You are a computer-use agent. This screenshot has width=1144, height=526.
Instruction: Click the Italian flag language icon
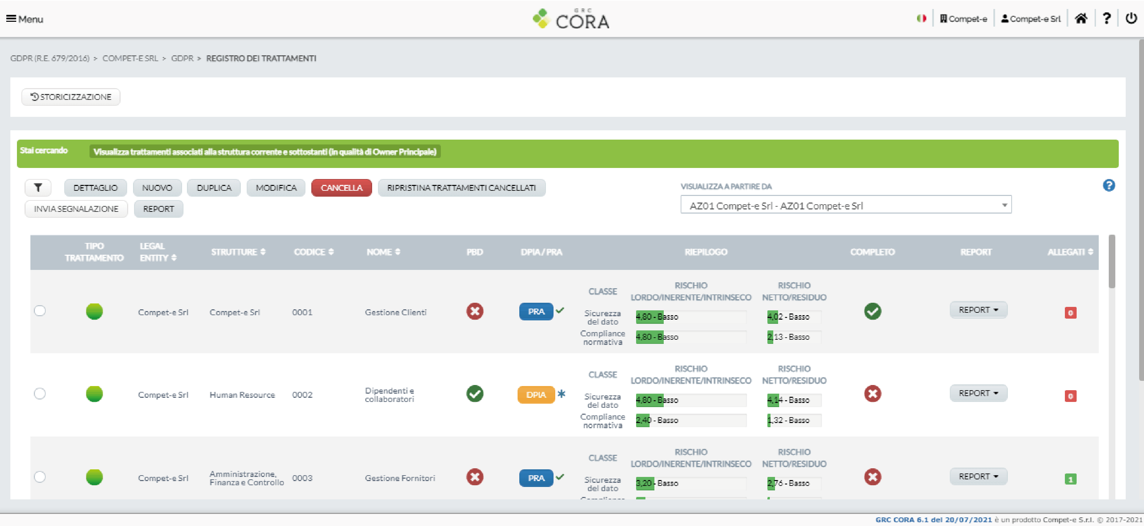[921, 19]
